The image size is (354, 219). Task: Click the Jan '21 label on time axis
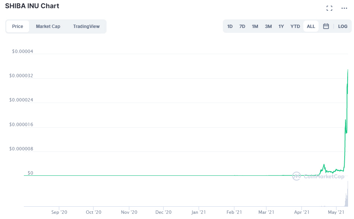[199, 212]
